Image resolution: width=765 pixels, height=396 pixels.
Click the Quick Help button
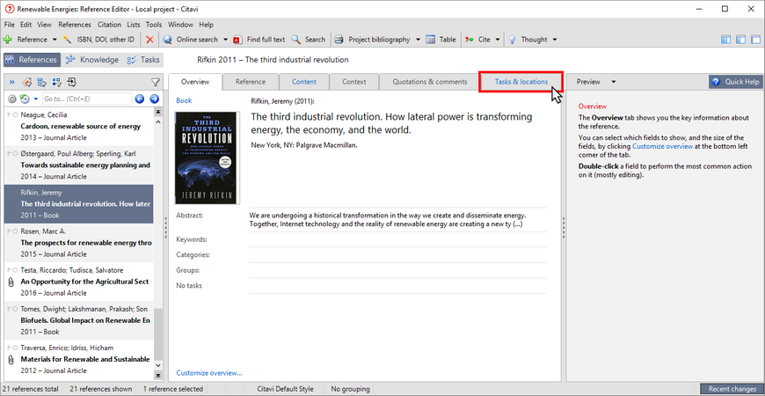tap(736, 82)
